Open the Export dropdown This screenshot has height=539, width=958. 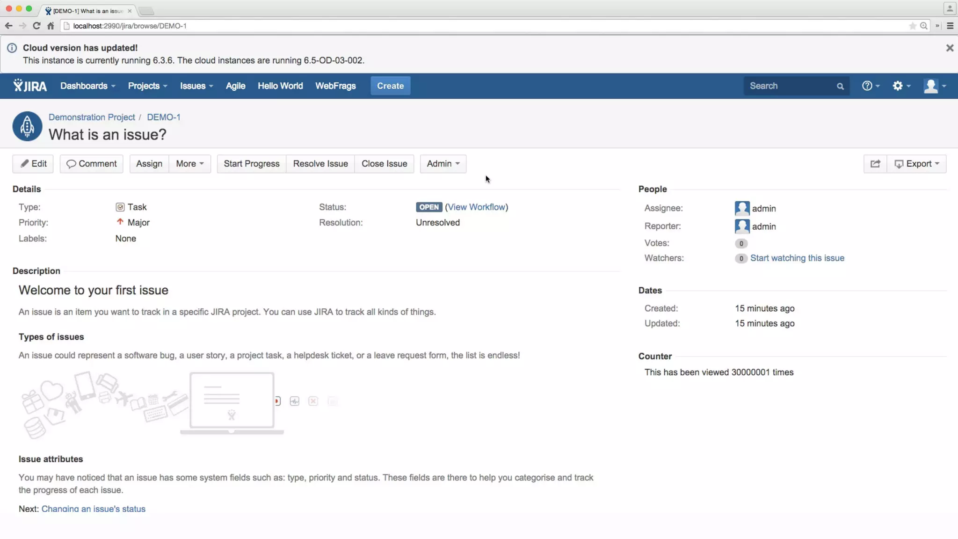(x=916, y=164)
